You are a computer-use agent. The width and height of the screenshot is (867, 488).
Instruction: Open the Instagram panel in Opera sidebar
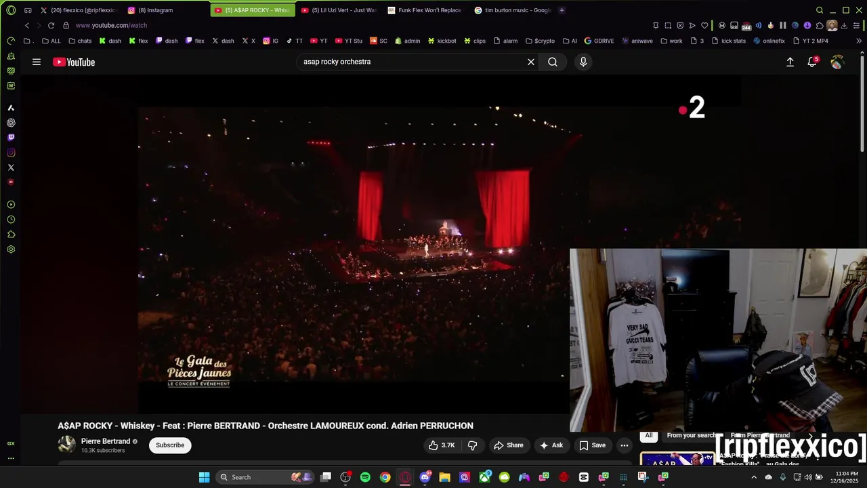click(11, 152)
